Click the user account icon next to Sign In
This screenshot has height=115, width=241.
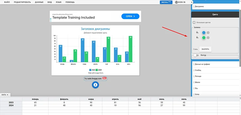coord(176,2)
